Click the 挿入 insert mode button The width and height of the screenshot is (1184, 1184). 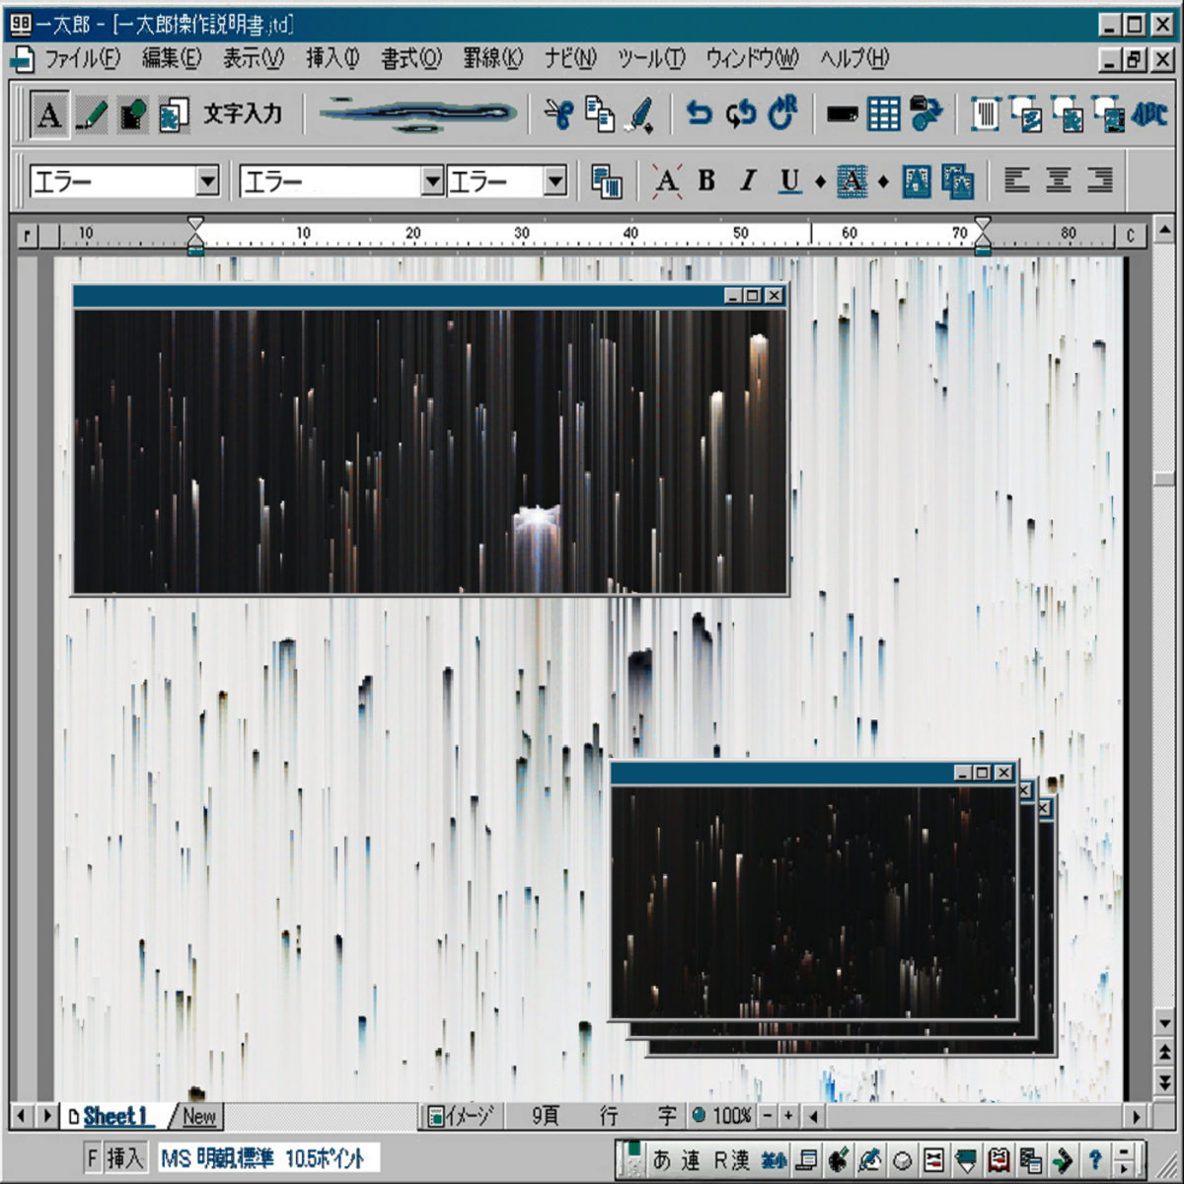pos(125,1157)
